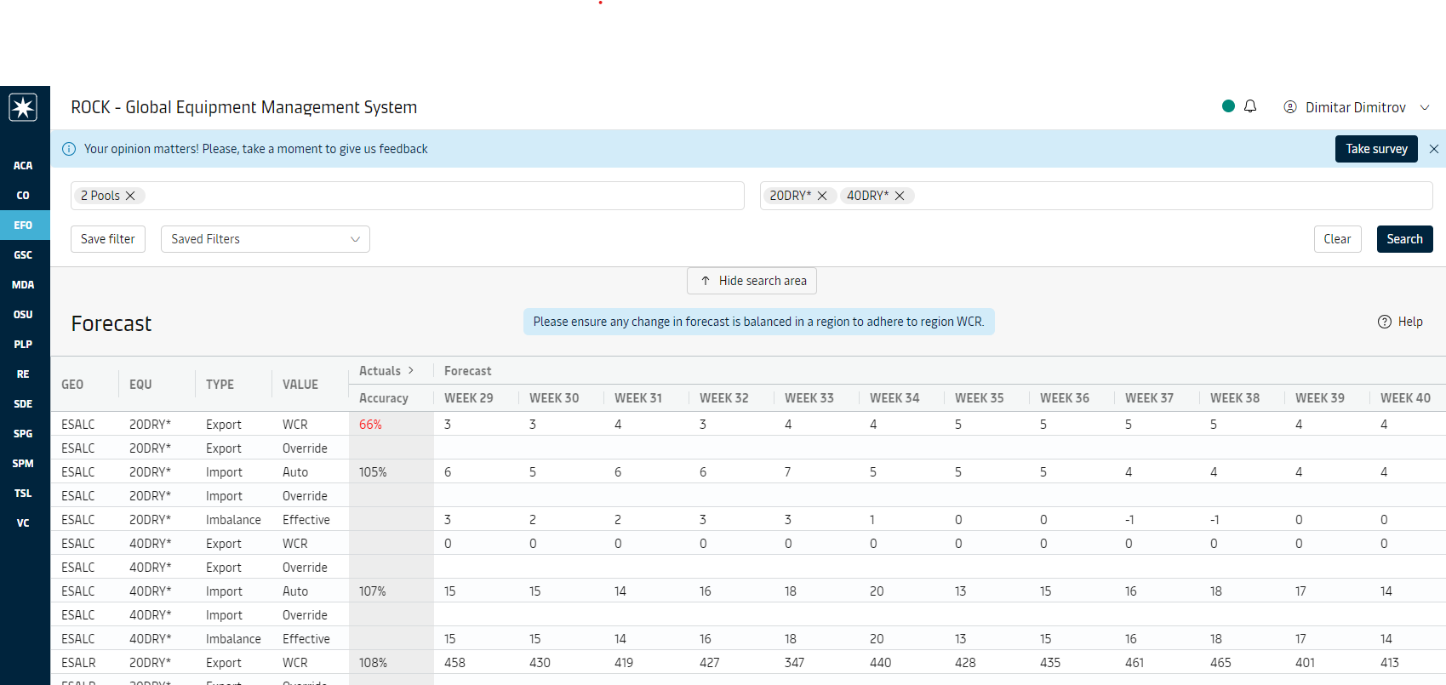Remove the 20DRY* equipment chip
The height and width of the screenshot is (685, 1446).
(822, 196)
